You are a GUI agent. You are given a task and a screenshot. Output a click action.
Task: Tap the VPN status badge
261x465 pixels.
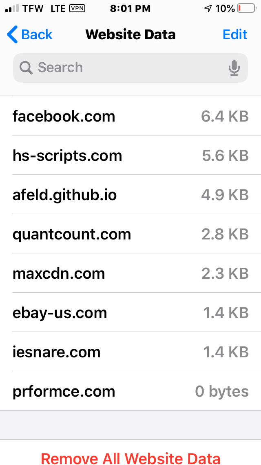coord(77,8)
